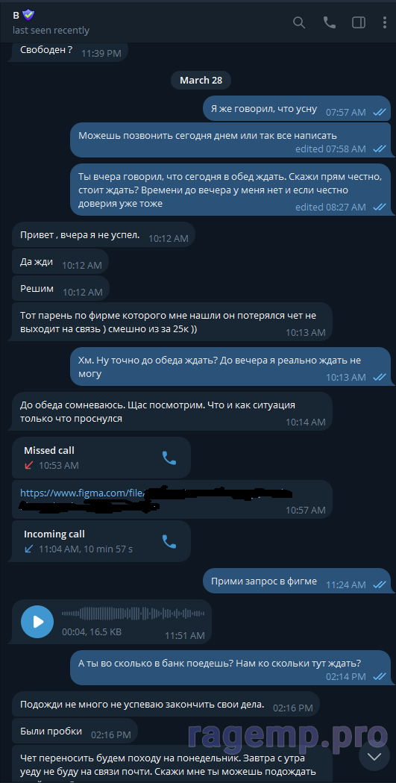Tap the Incoming call phone icon
Image resolution: width=396 pixels, height=783 pixels.
pyautogui.click(x=169, y=541)
